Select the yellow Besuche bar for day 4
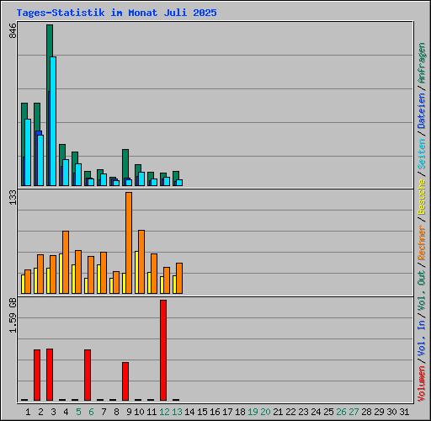This screenshot has width=431, height=421. coord(61,274)
